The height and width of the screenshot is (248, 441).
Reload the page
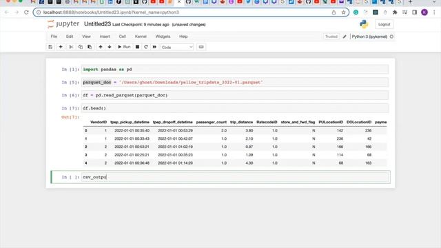click(26, 12)
